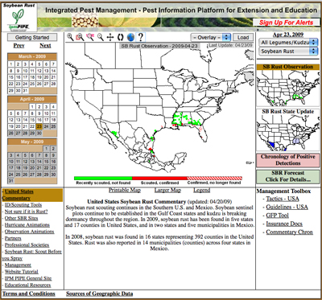The image size is (322, 300).
Task: Open Observation Animations link
Action: click(x=29, y=232)
